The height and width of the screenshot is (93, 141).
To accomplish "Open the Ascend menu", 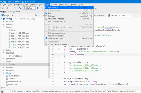I will click(54, 5).
